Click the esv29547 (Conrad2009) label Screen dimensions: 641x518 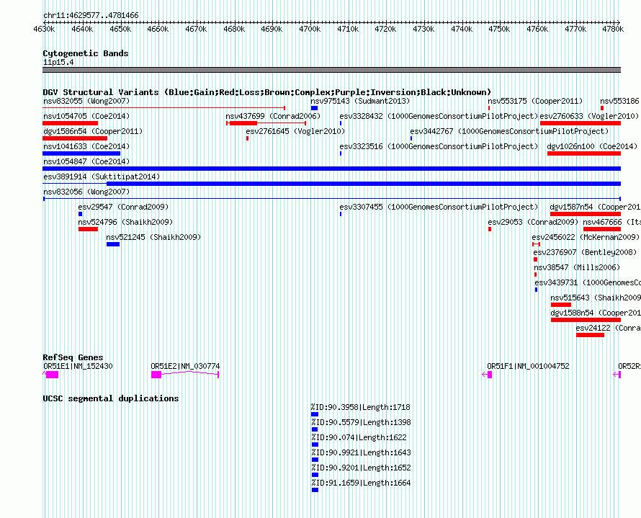[123, 207]
